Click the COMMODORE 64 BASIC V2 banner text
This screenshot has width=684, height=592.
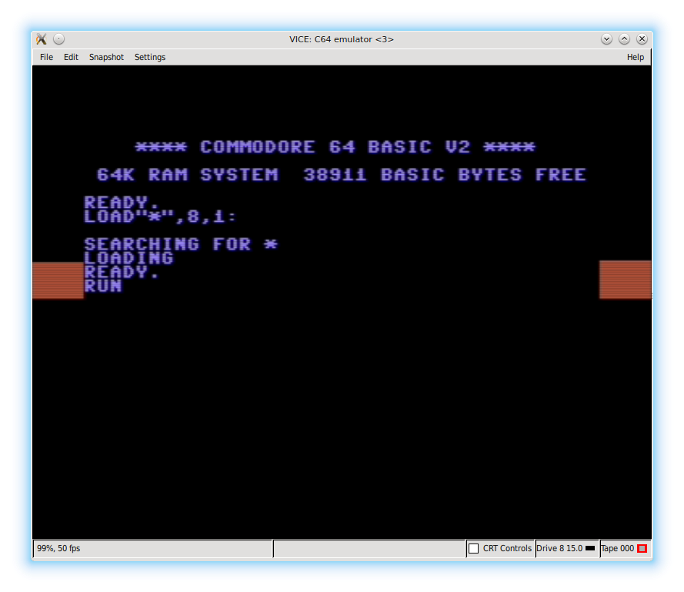point(335,147)
